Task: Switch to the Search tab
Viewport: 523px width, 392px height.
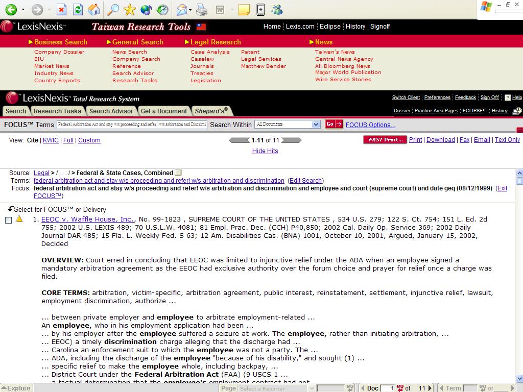Action: (16, 111)
